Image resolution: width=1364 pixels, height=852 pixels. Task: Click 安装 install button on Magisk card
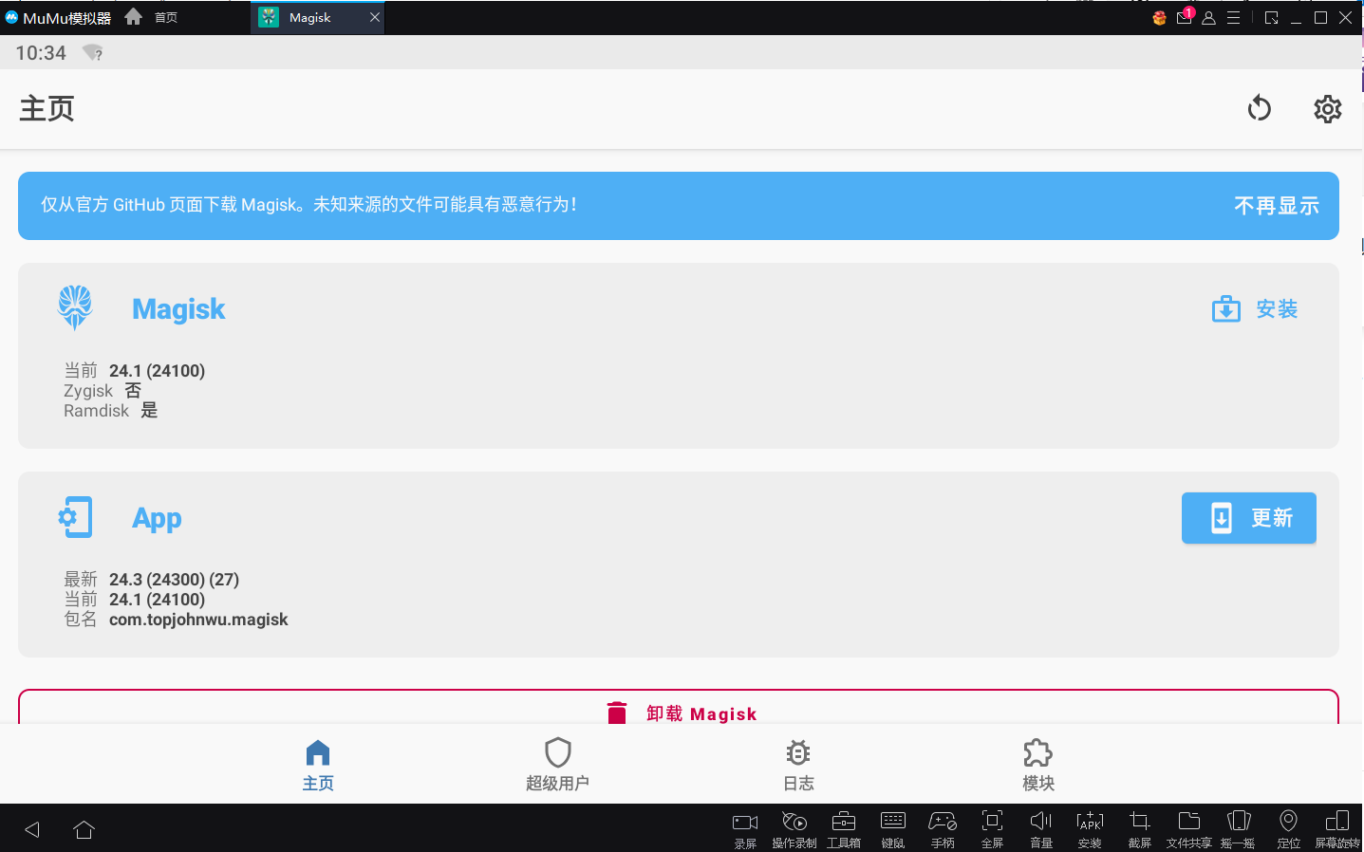pos(1255,309)
